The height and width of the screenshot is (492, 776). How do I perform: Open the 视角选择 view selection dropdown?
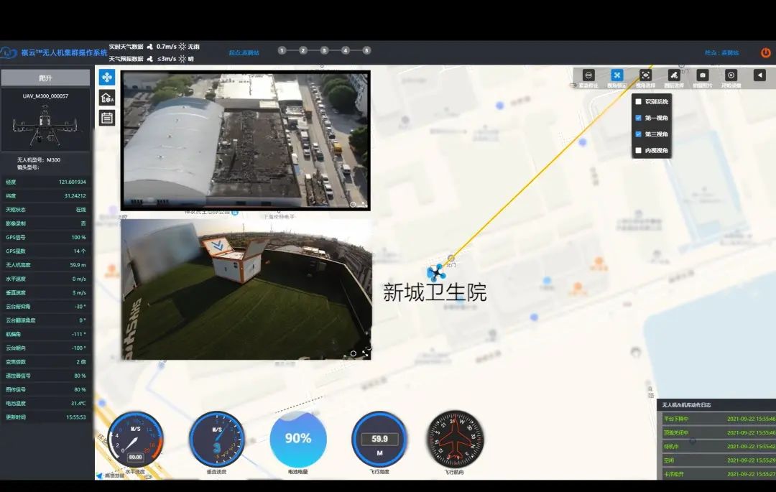645,75
